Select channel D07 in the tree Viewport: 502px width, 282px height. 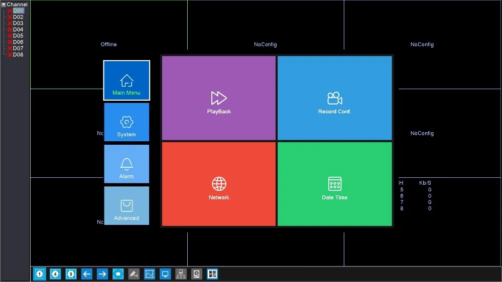point(18,48)
